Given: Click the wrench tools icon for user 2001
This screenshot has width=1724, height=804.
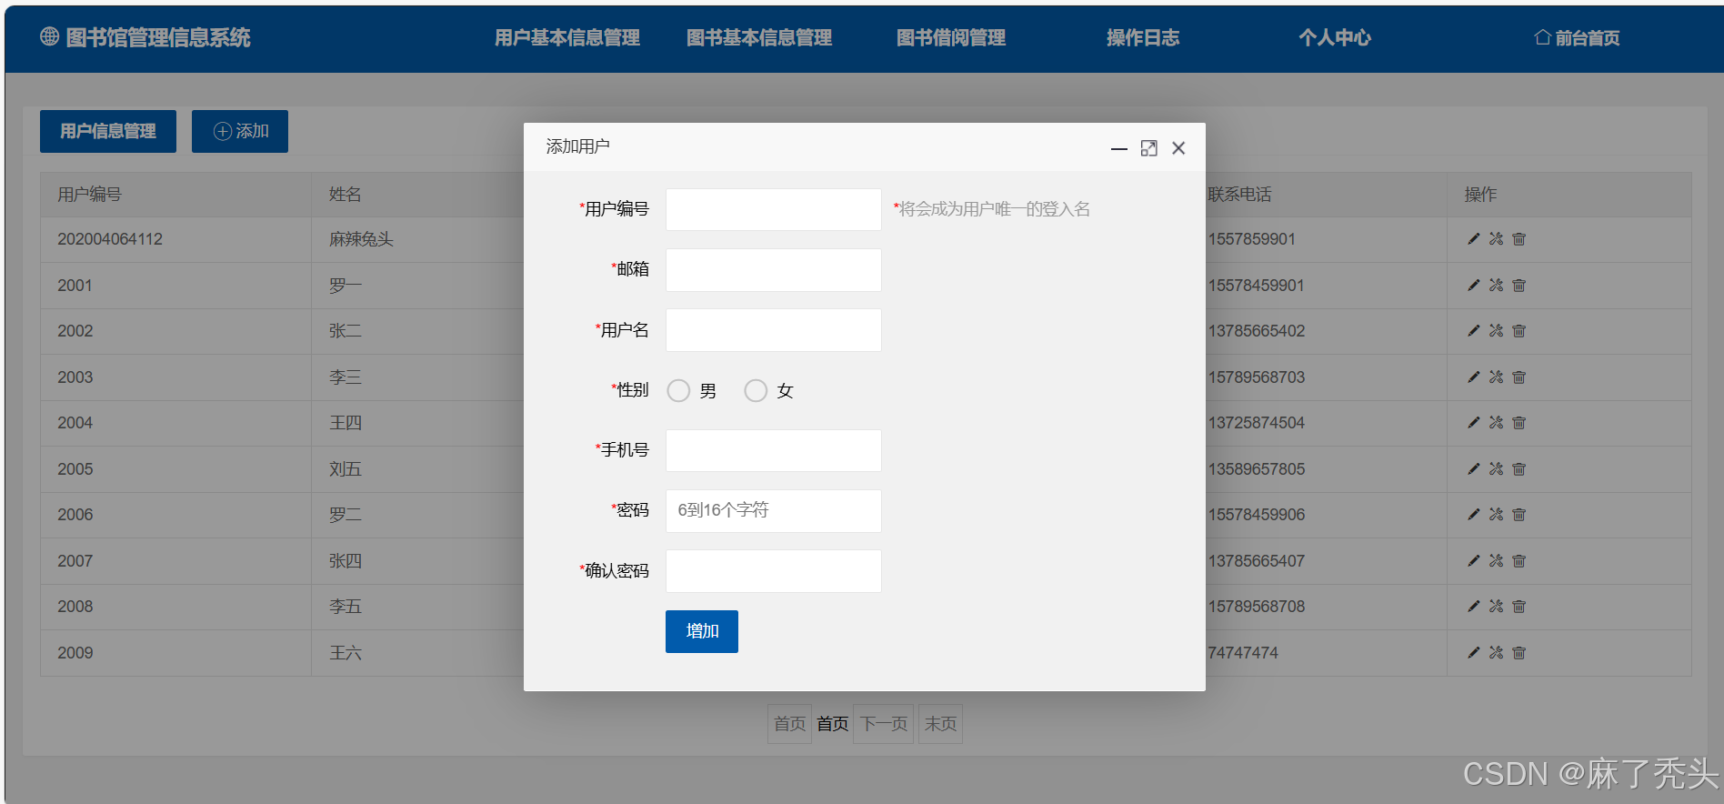Looking at the screenshot, I should click(x=1496, y=286).
